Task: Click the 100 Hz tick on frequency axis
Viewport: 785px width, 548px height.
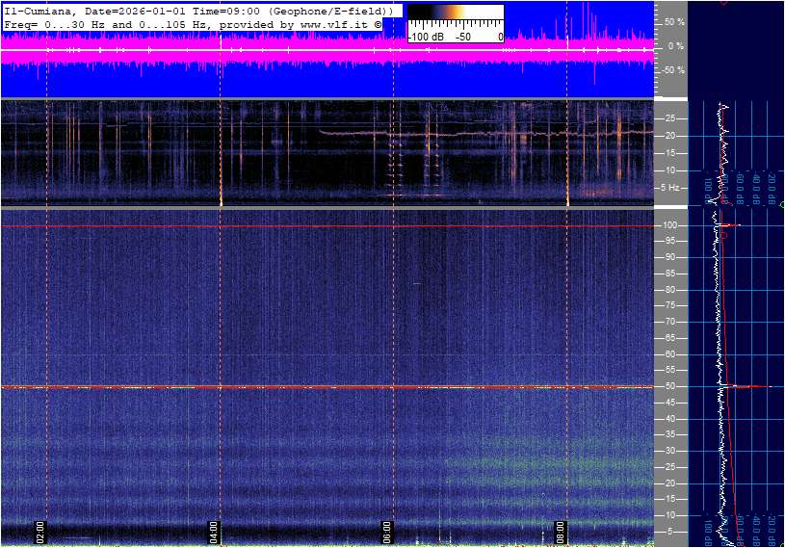Action: pos(669,225)
